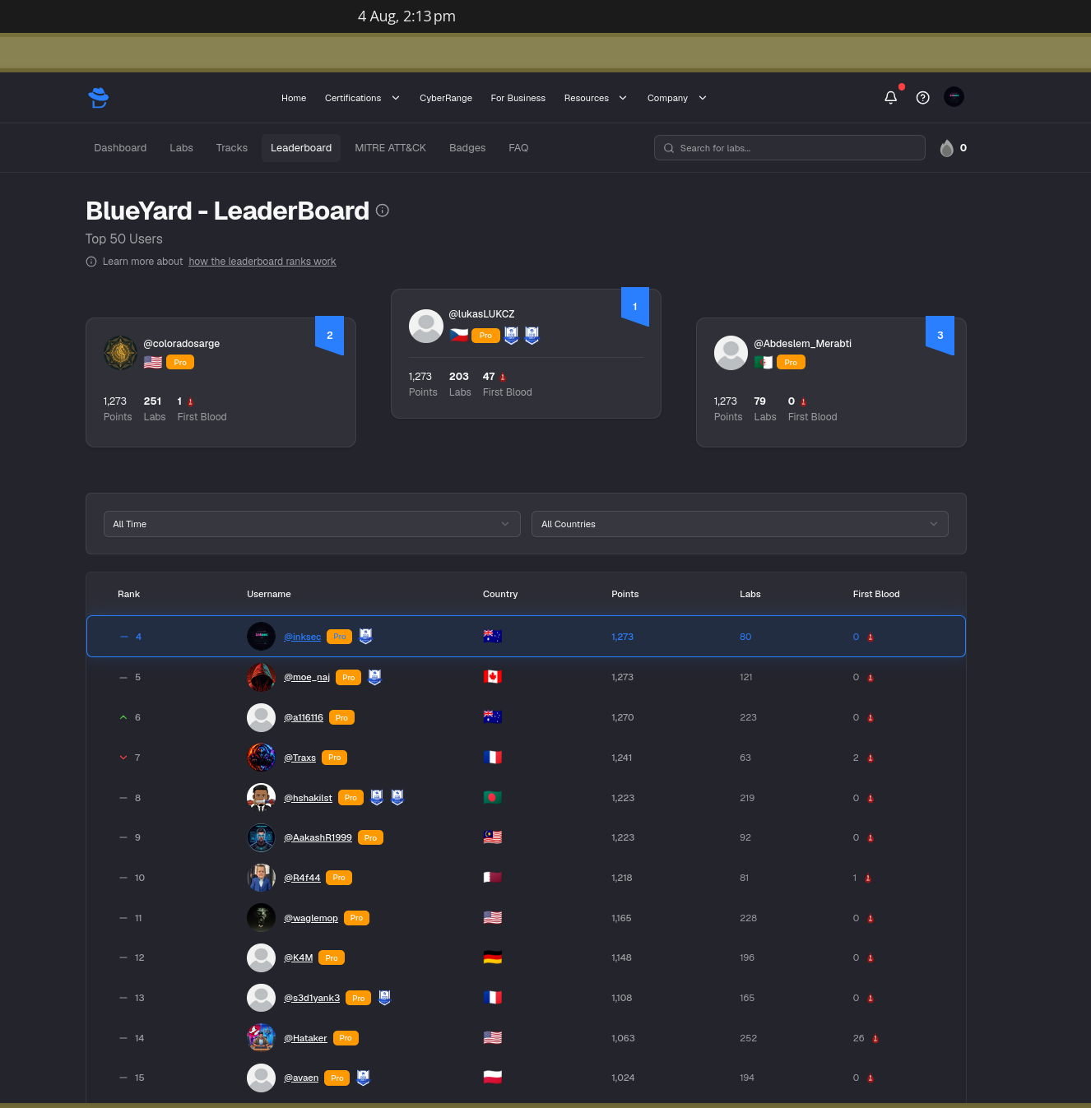Click the certification badge next to @avaen
This screenshot has height=1108, width=1091.
(364, 1078)
